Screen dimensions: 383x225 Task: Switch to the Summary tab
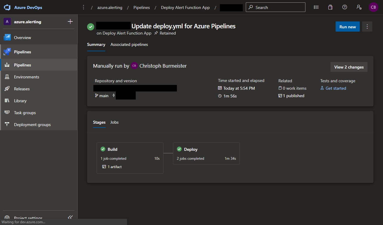96,45
